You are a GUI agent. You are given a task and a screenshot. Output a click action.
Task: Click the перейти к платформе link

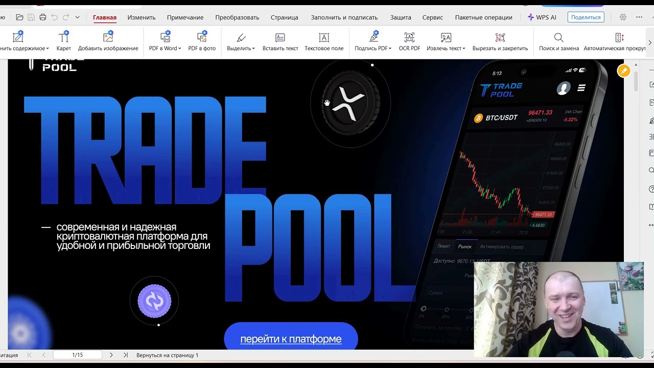pyautogui.click(x=291, y=339)
